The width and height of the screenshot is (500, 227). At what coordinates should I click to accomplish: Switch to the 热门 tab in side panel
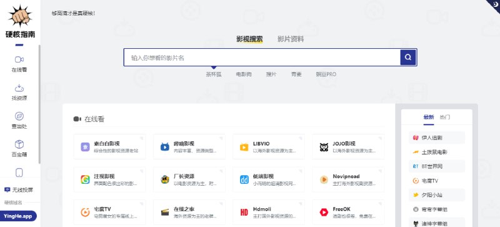point(445,117)
